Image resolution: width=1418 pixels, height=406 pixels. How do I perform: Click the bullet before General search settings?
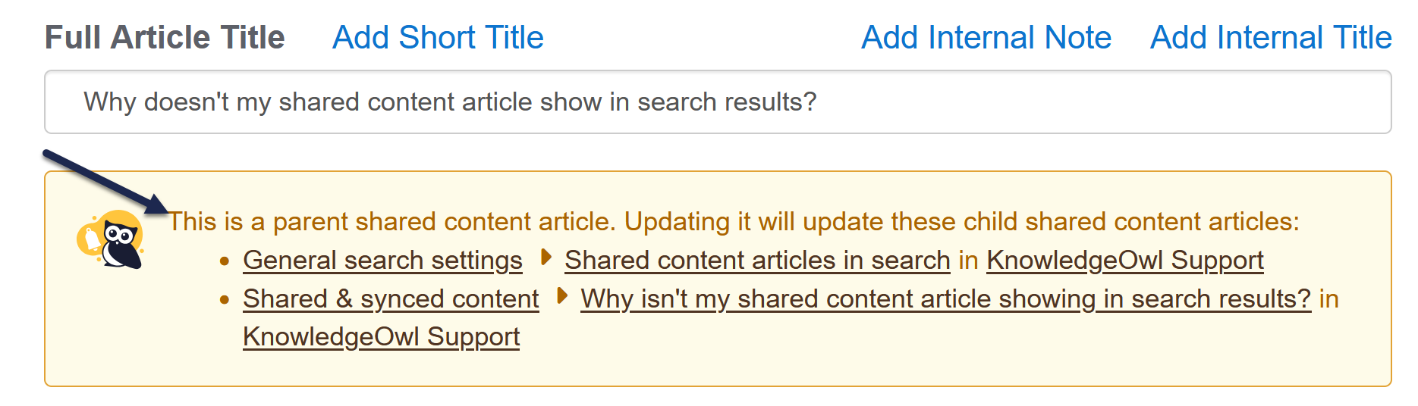pos(225,261)
